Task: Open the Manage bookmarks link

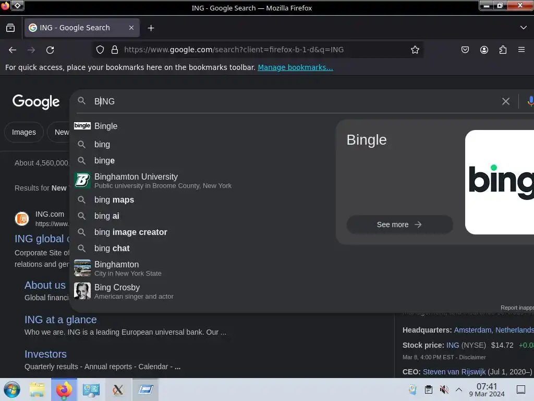Action: [x=295, y=67]
